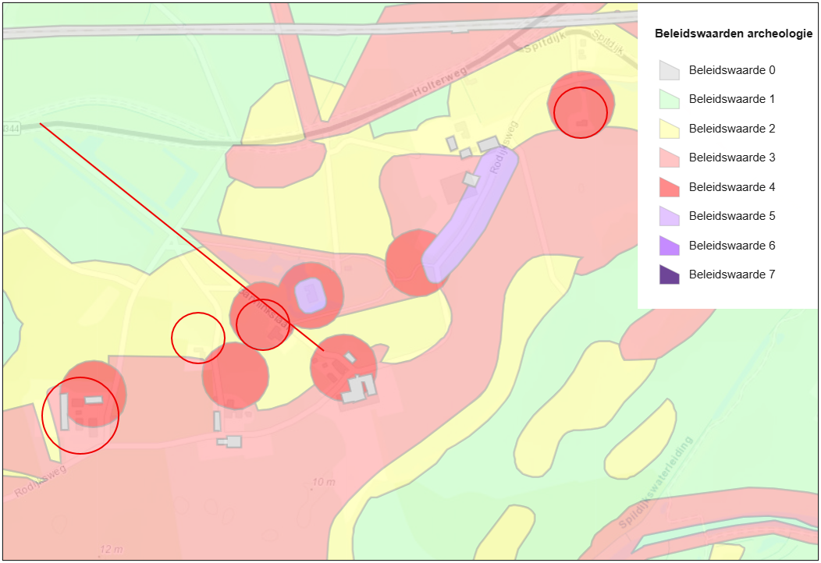821x563 pixels.
Task: Select the '10 m' elevation label
Action: [x=323, y=483]
